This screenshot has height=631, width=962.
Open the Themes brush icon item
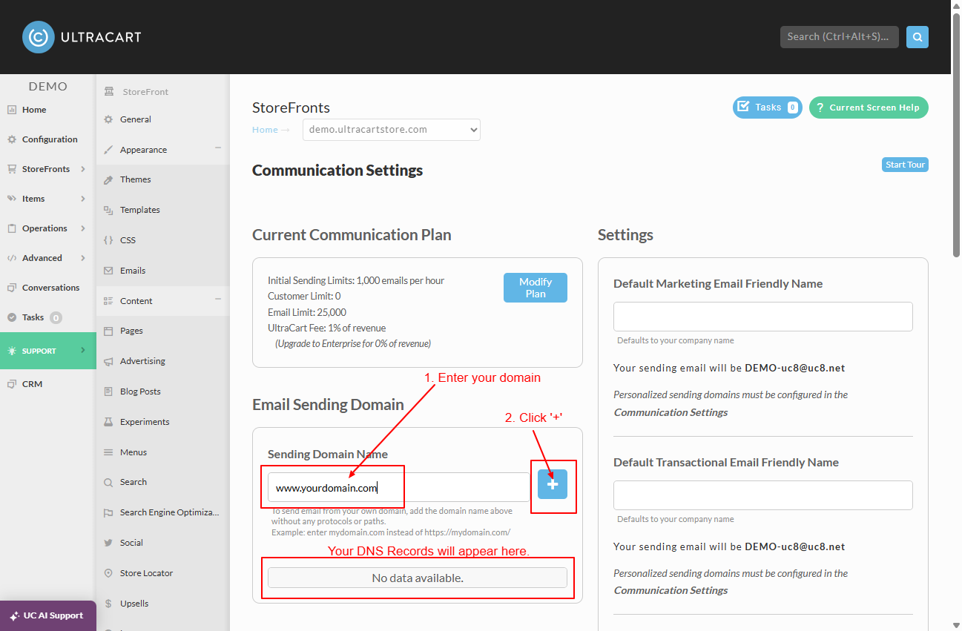[108, 179]
